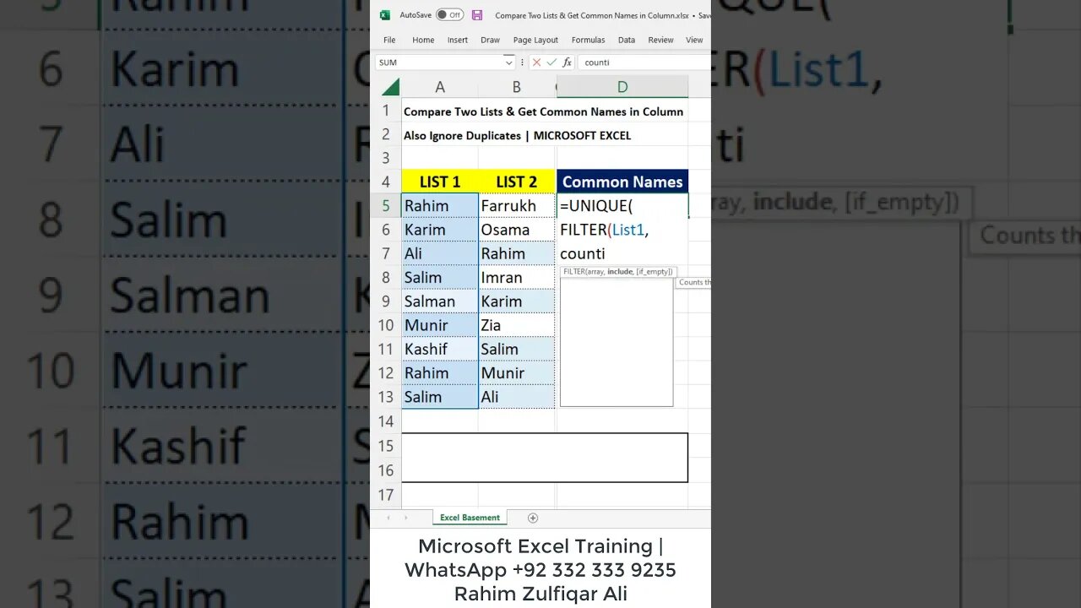Screen dimensions: 1081x608
Task: Click the Common Names header cell
Action: [x=622, y=182]
